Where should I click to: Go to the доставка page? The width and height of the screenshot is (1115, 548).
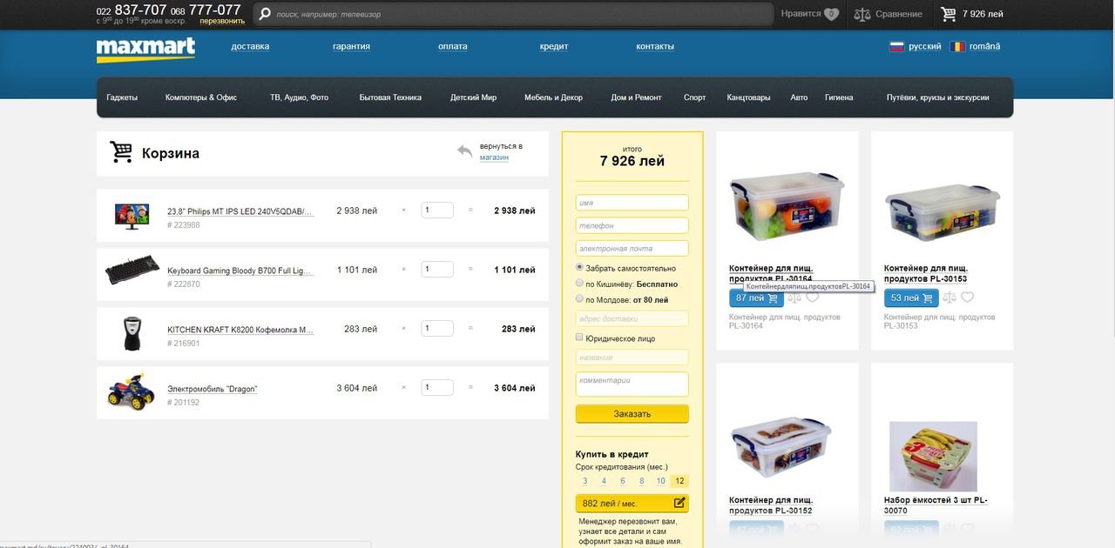[250, 47]
